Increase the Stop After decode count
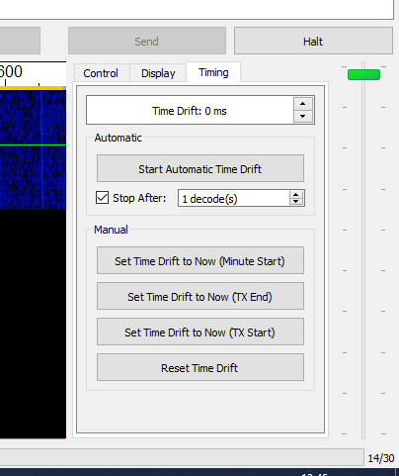The width and height of the screenshot is (399, 476). (x=295, y=195)
